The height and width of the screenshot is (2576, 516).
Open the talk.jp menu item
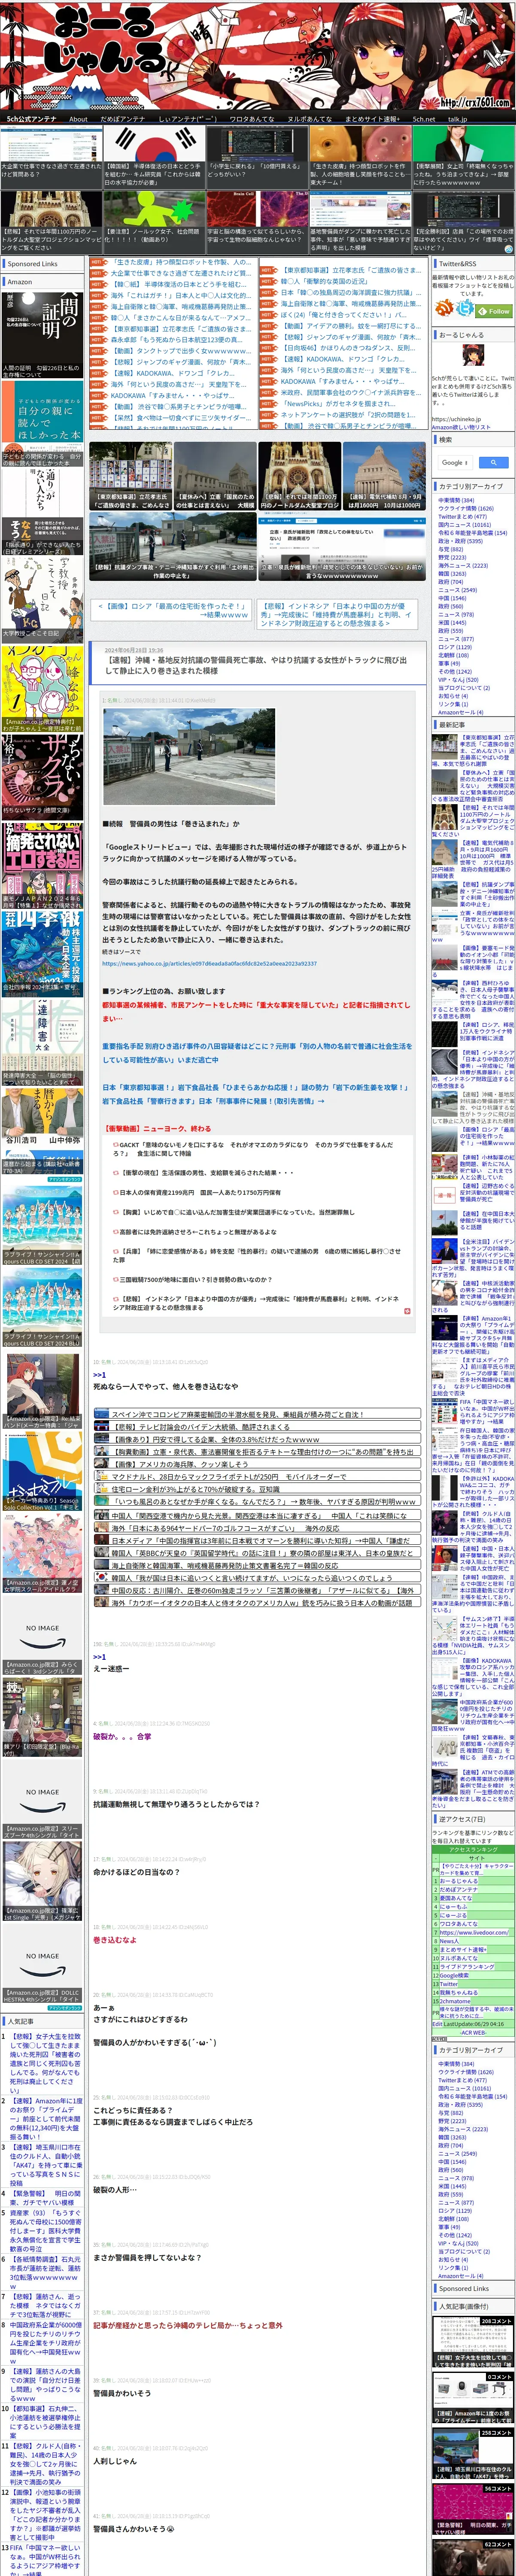point(457,119)
